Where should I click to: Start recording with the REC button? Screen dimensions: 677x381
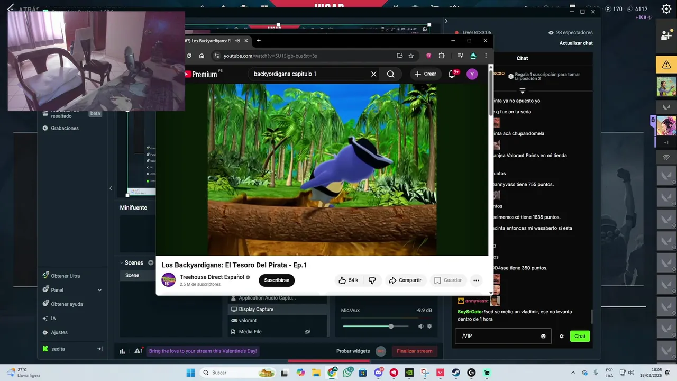point(380,351)
